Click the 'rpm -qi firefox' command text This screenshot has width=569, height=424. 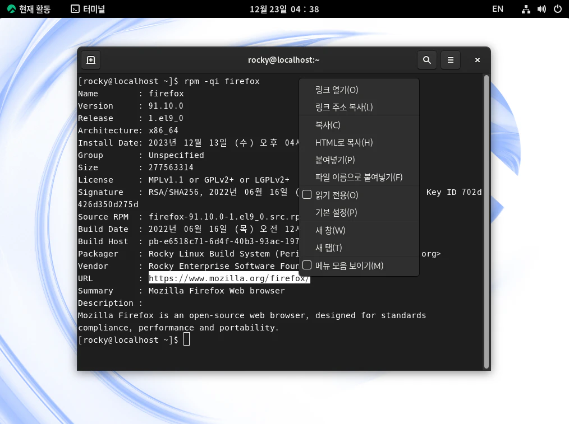coord(222,81)
